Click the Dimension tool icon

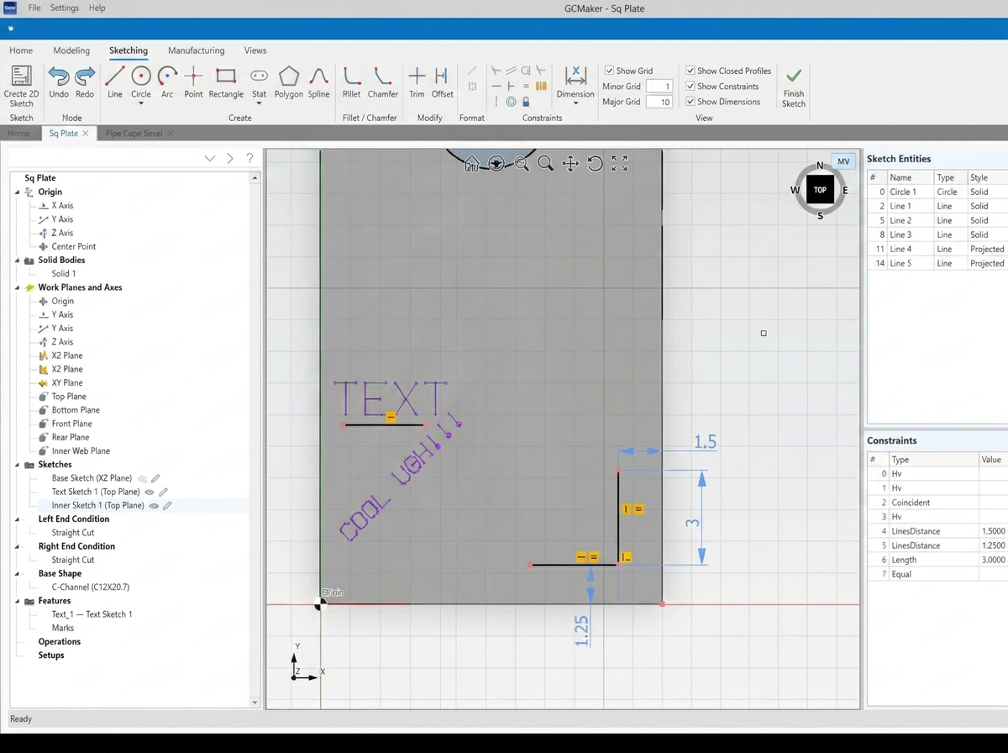pos(575,76)
